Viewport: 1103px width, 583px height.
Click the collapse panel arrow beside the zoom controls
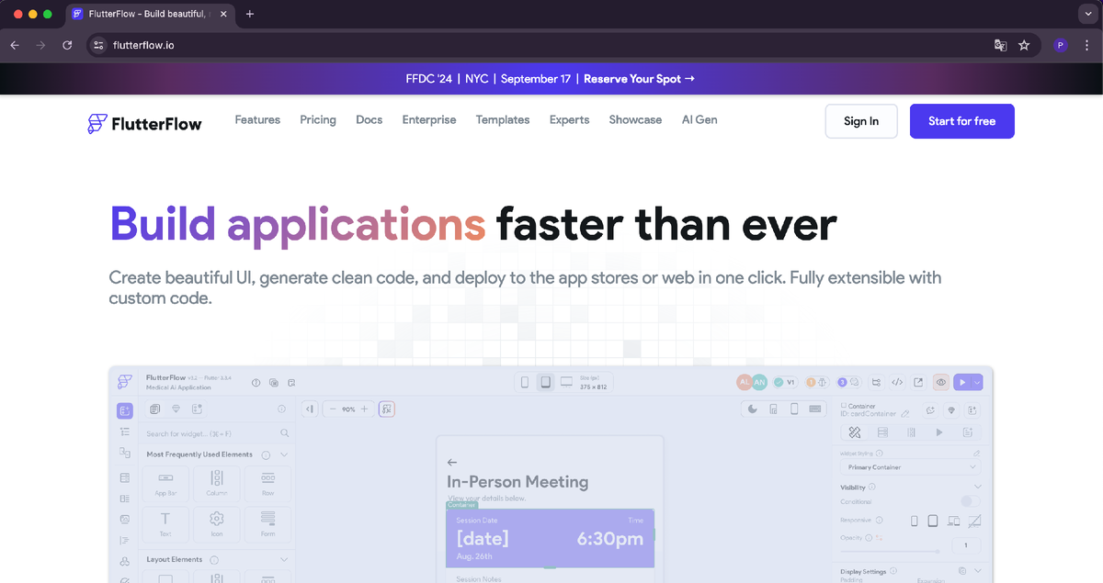311,409
